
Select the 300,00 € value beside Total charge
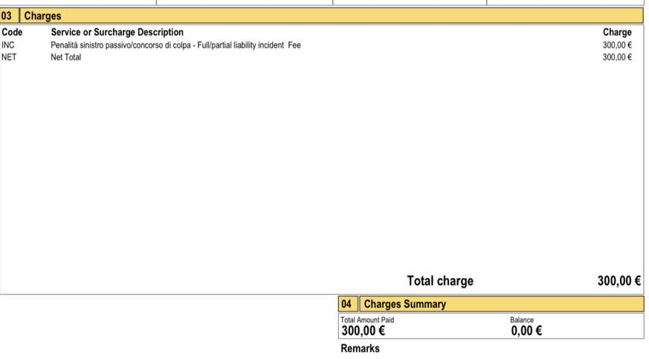point(619,281)
